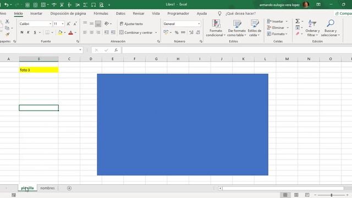Image resolution: width=352 pixels, height=198 pixels.
Task: Open the Disposición de página tab
Action: 68,13
